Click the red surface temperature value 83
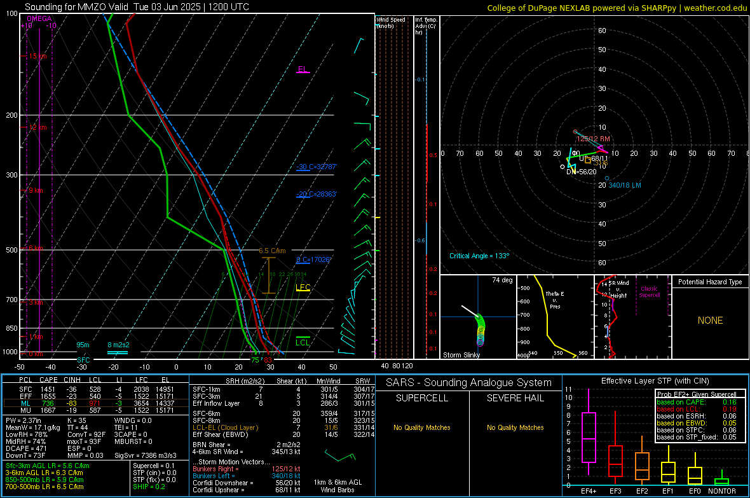The image size is (750, 498). click(268, 360)
